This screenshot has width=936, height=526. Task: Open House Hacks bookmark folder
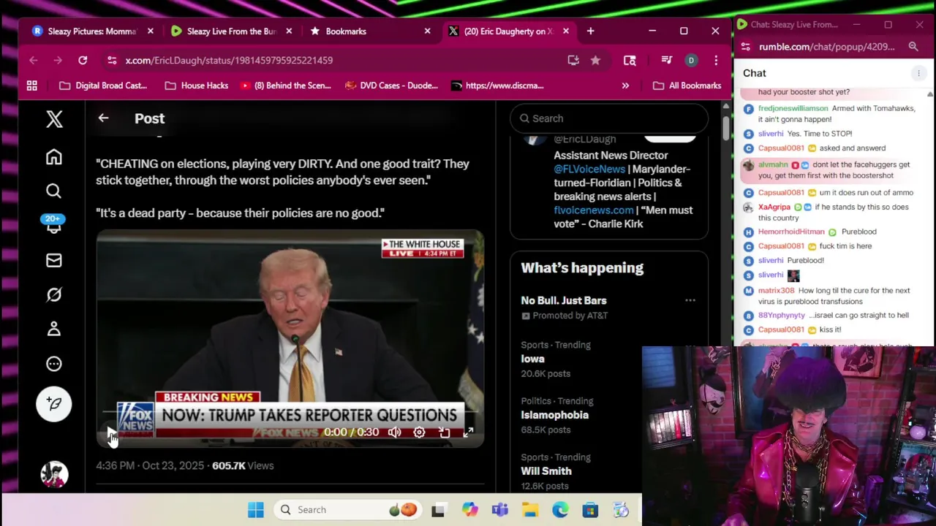(x=197, y=85)
